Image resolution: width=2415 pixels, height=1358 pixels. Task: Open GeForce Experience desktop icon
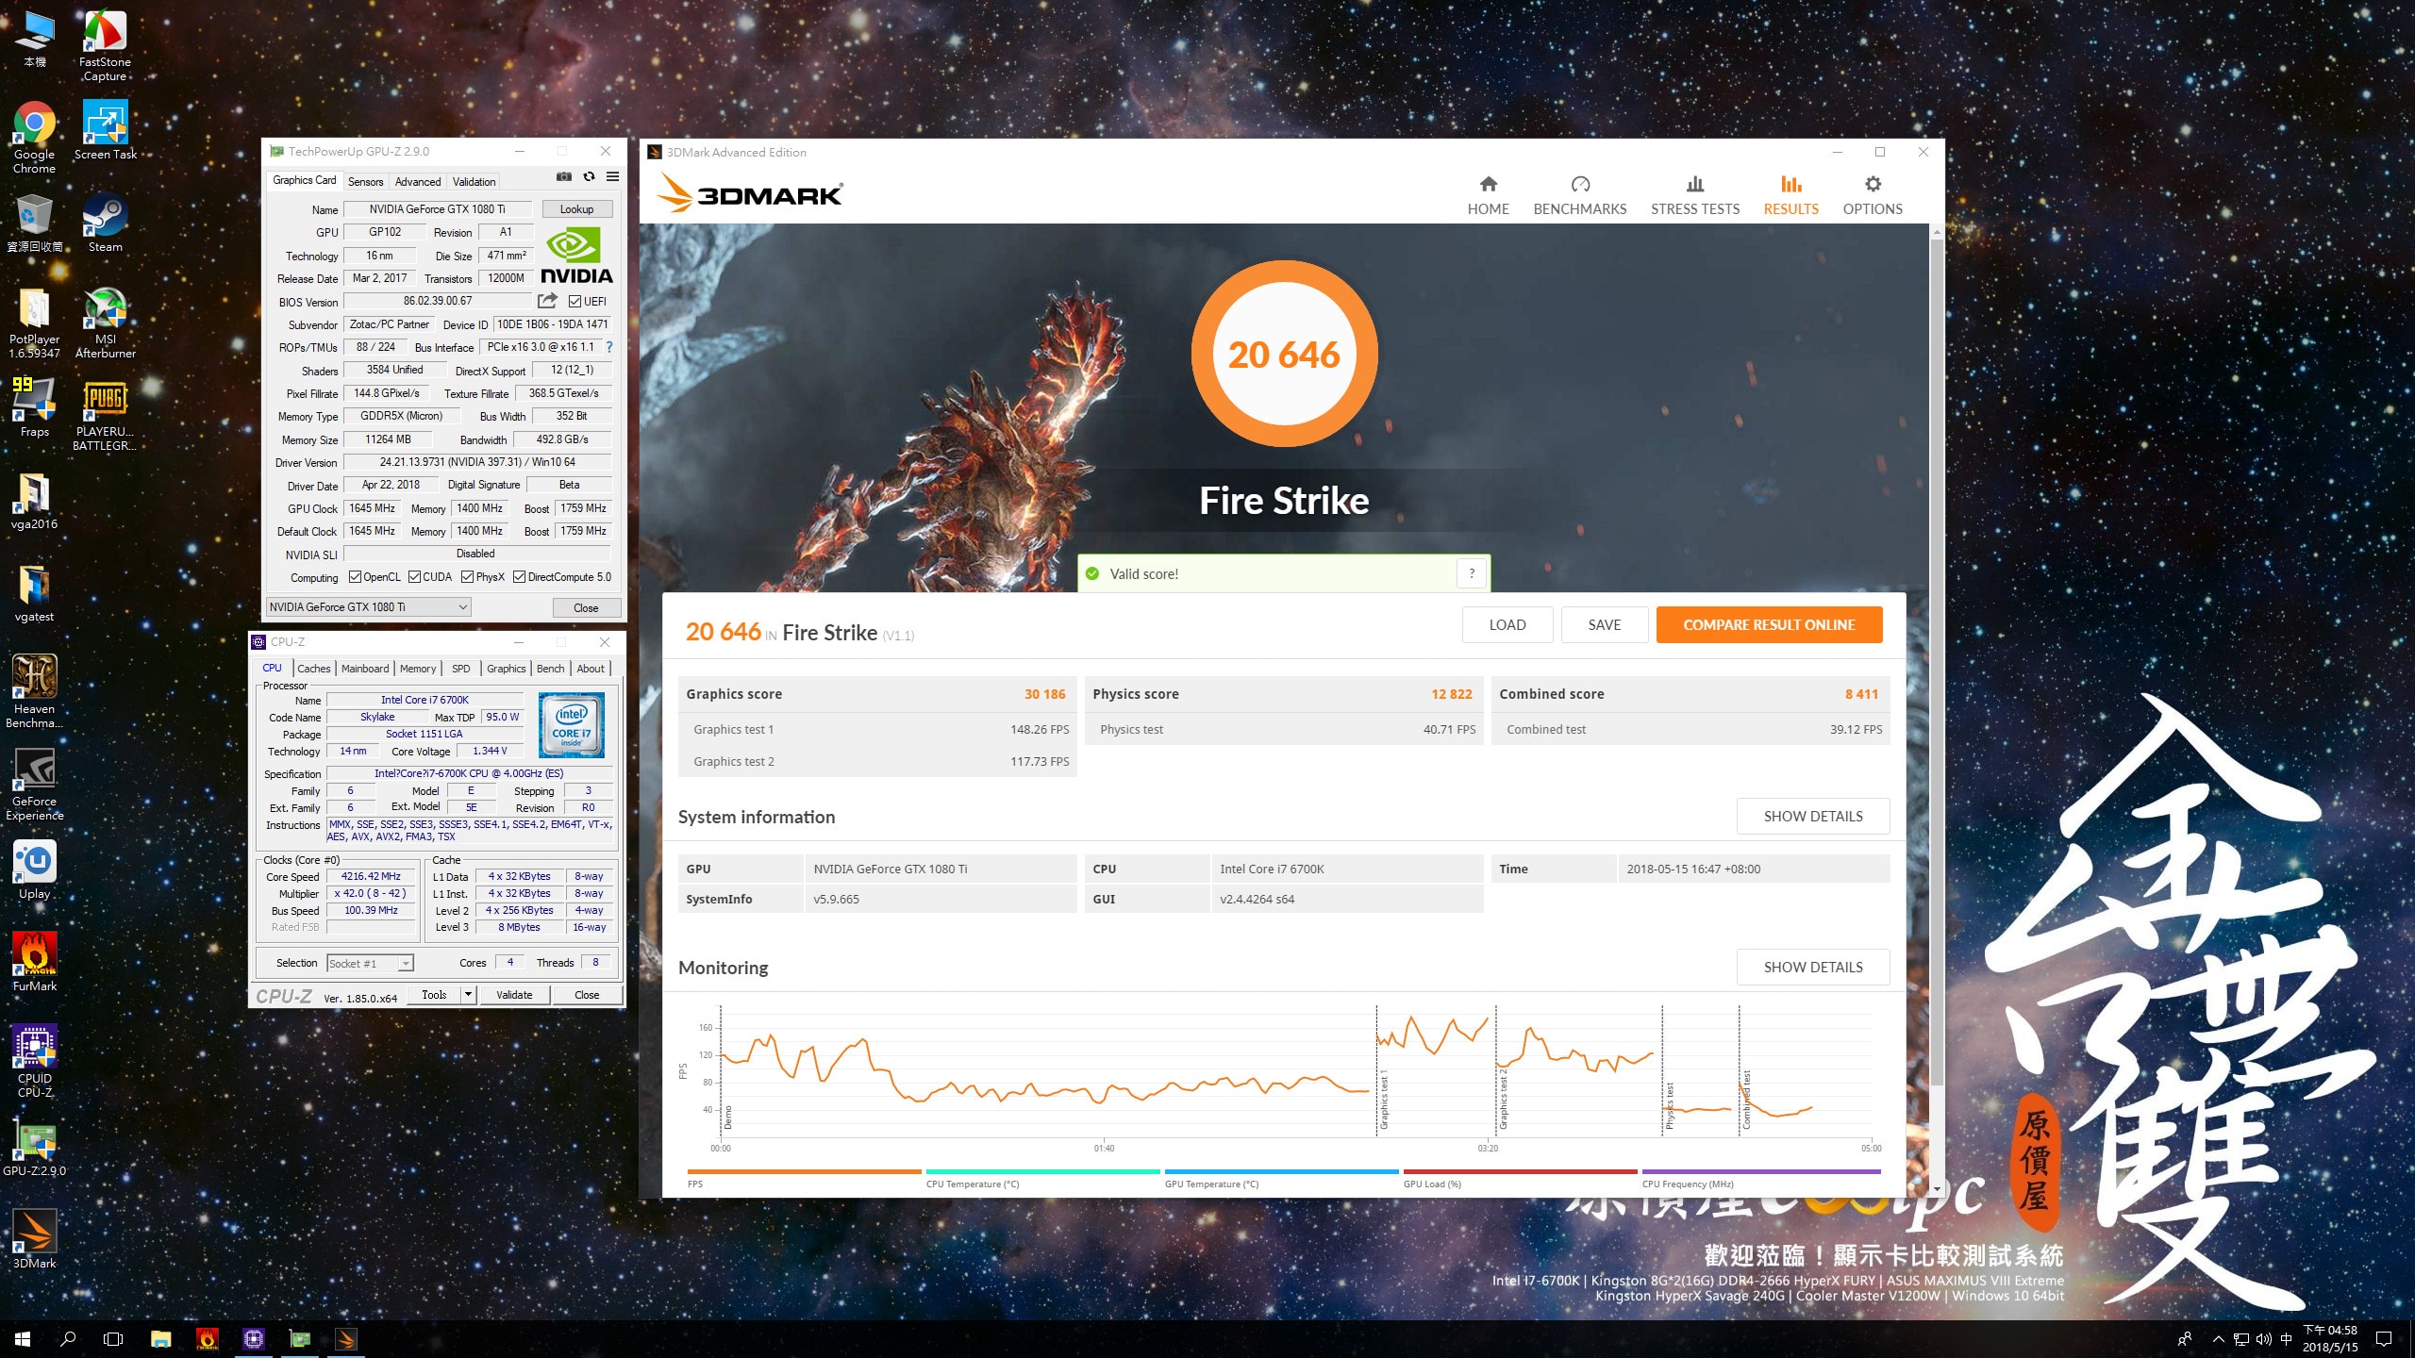[34, 785]
